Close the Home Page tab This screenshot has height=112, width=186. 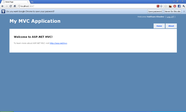pos(28,2)
